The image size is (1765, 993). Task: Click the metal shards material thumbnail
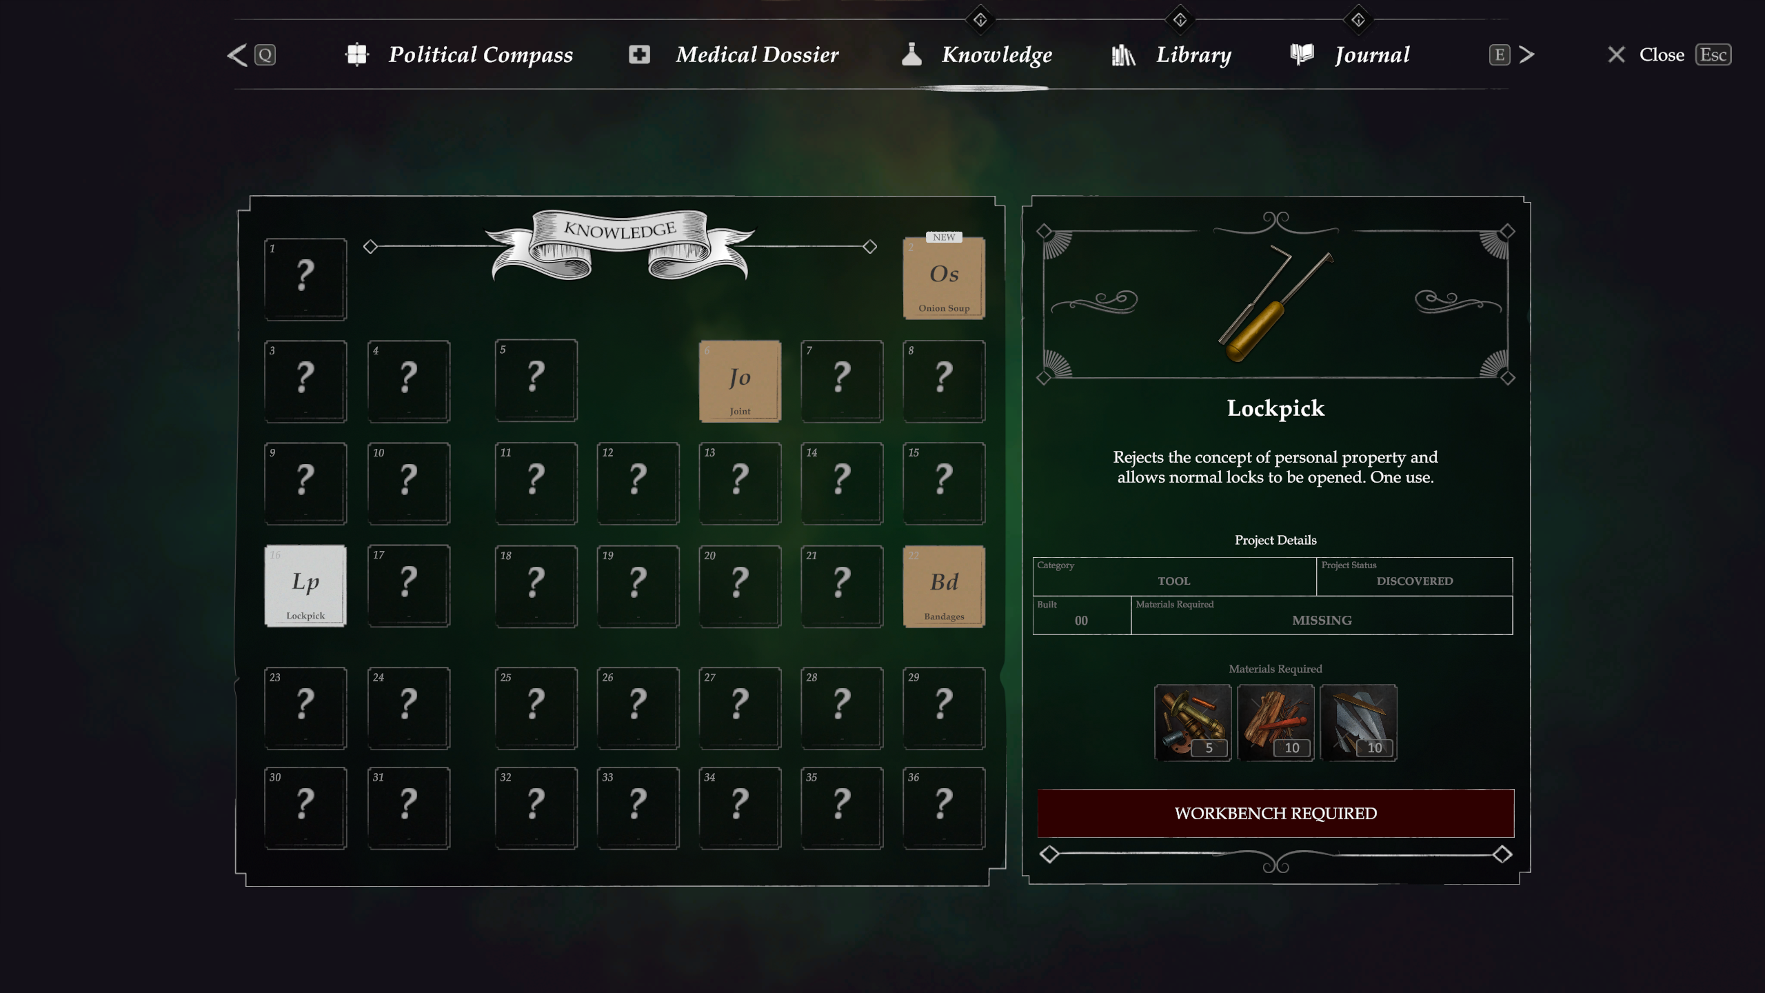[x=1358, y=723]
